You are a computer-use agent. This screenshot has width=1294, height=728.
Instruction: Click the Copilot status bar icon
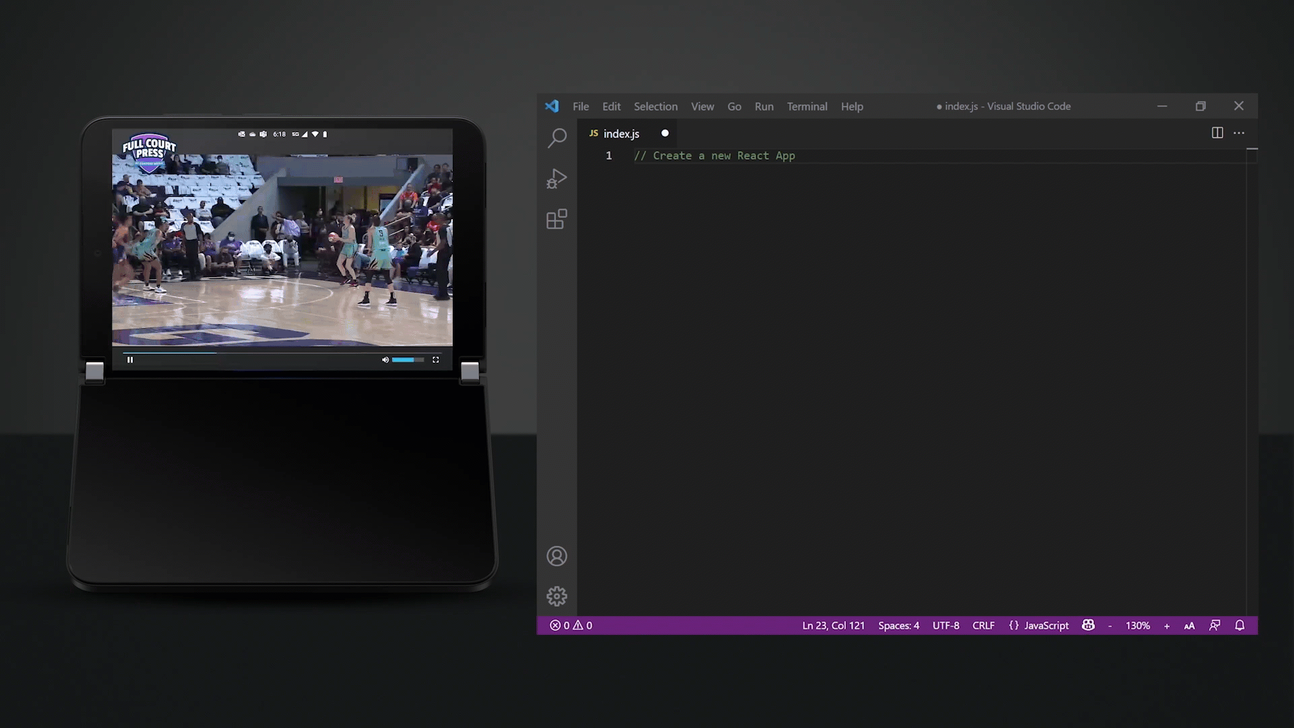click(x=1088, y=626)
